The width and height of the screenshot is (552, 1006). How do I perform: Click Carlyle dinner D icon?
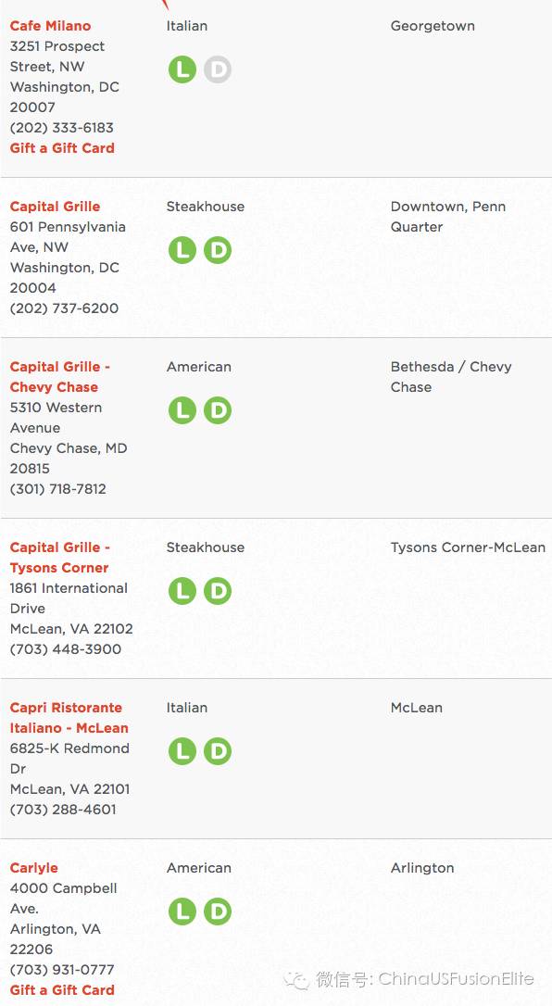[x=218, y=912]
